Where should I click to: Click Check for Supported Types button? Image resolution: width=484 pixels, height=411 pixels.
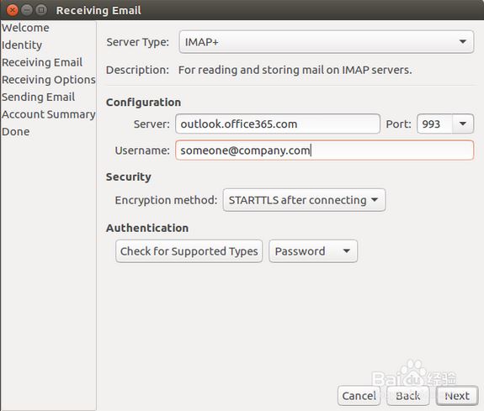point(189,251)
